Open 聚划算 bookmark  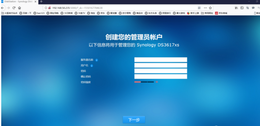112,13
